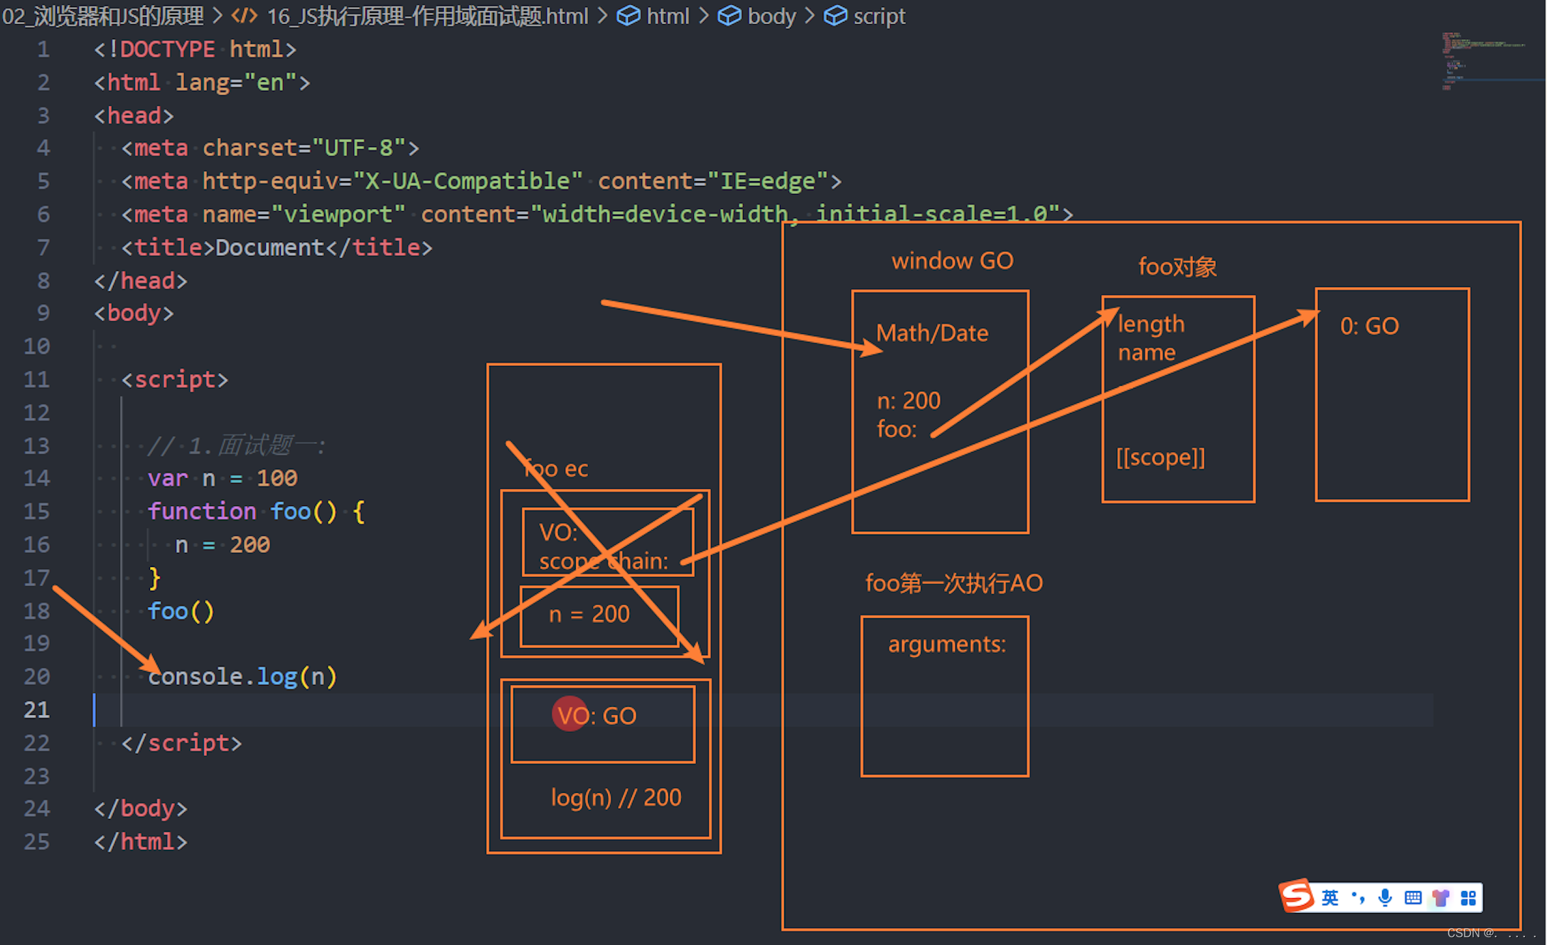Click the opening <body> tag
1547x945 pixels.
coord(134,313)
